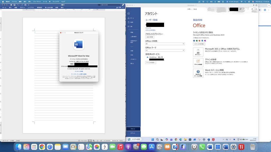Click the Windows taskbar search icon

pos(157,139)
